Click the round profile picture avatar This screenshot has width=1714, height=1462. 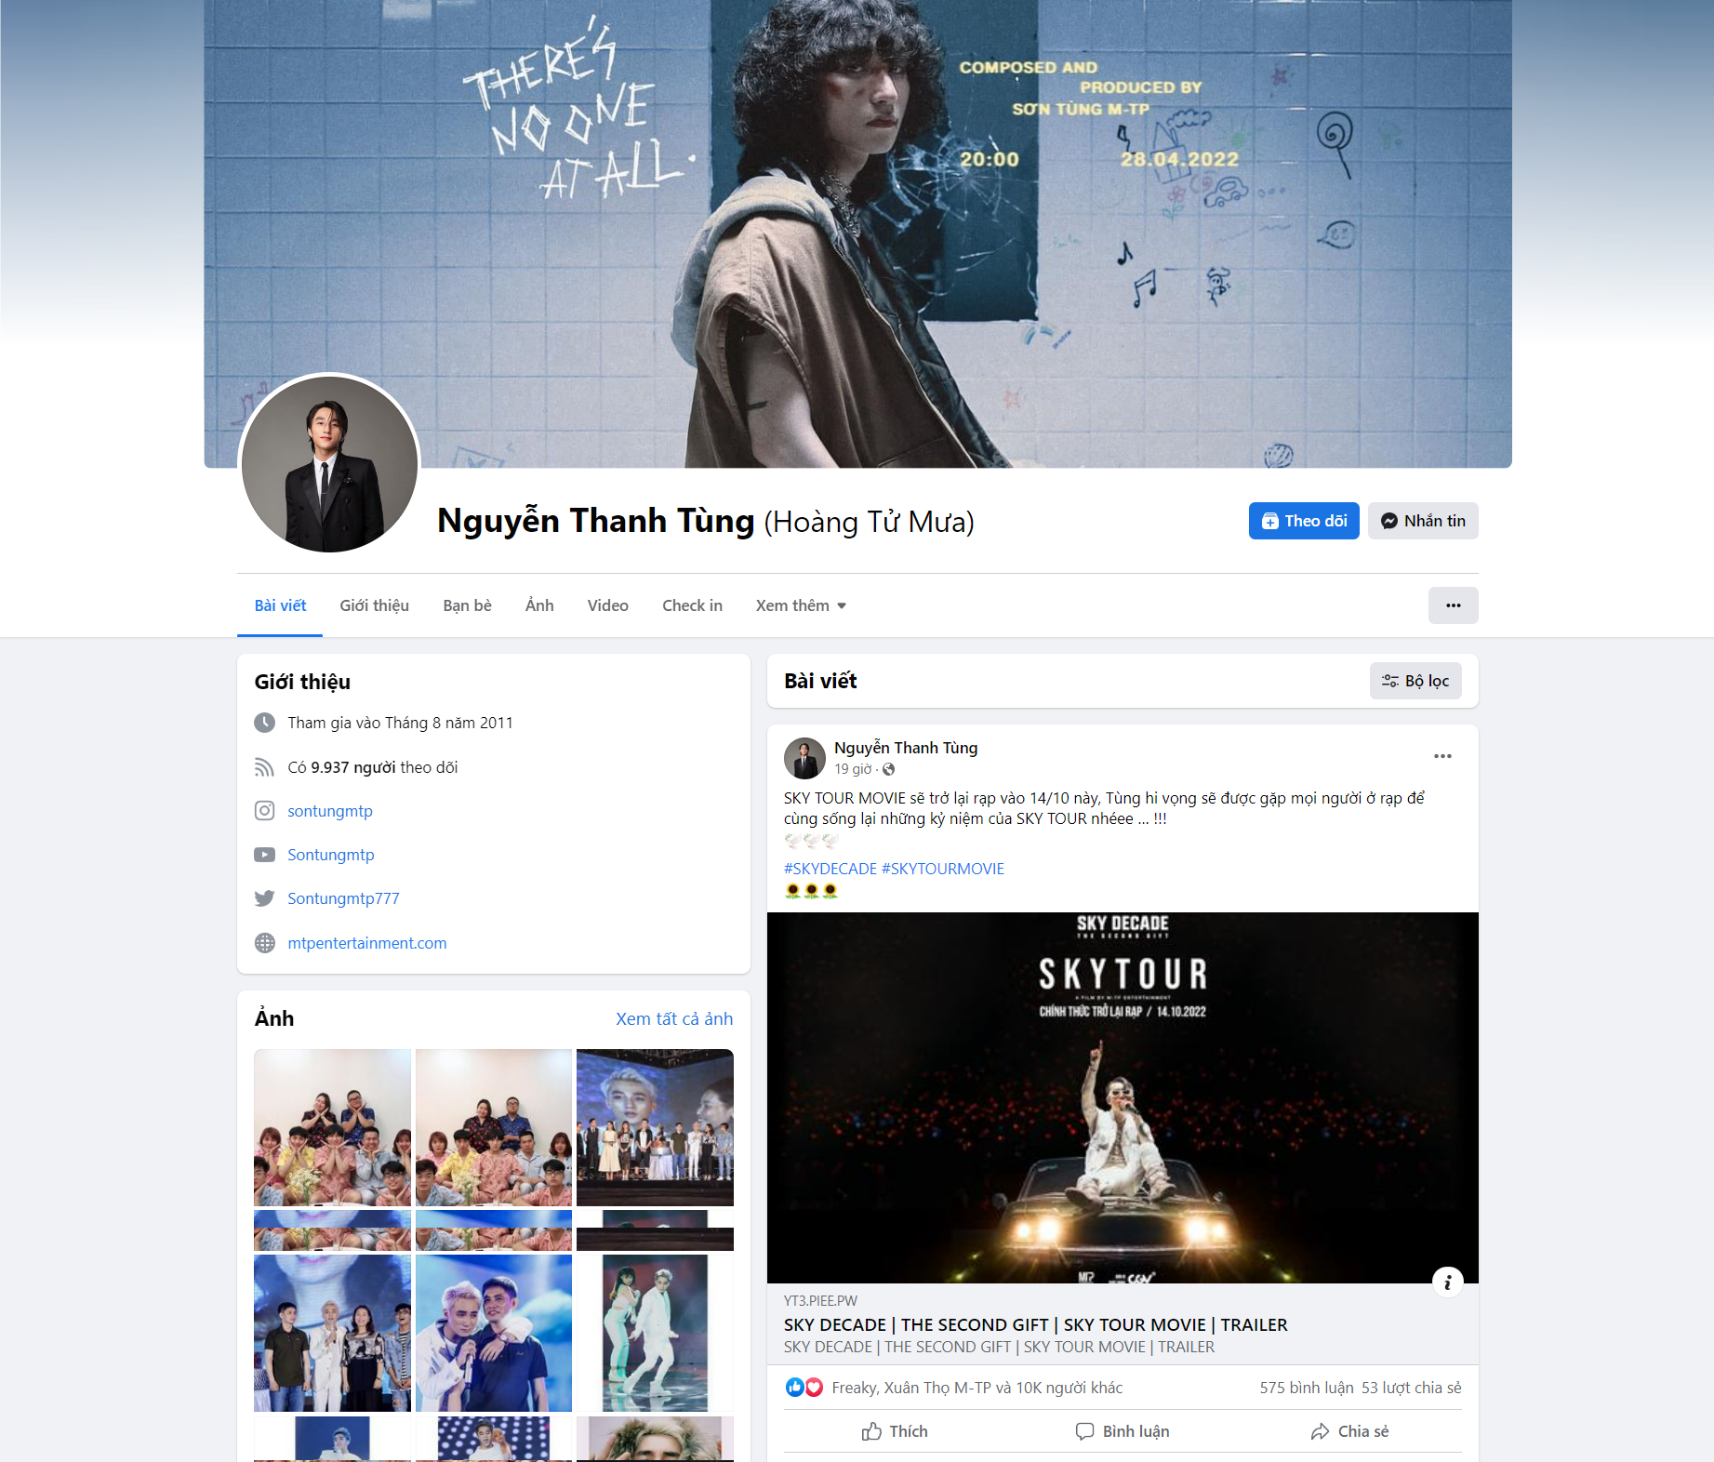coord(329,464)
